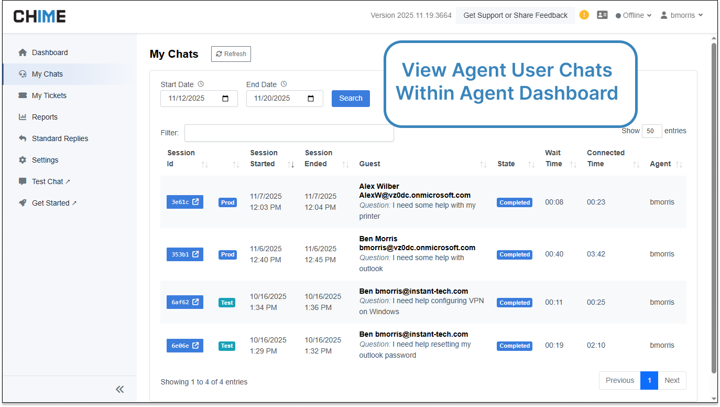Collapse sidebar with double chevron icon

[120, 389]
